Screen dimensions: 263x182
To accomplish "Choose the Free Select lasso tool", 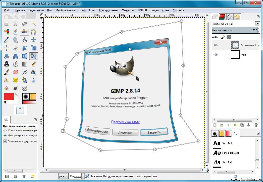I will click(x=24, y=24).
